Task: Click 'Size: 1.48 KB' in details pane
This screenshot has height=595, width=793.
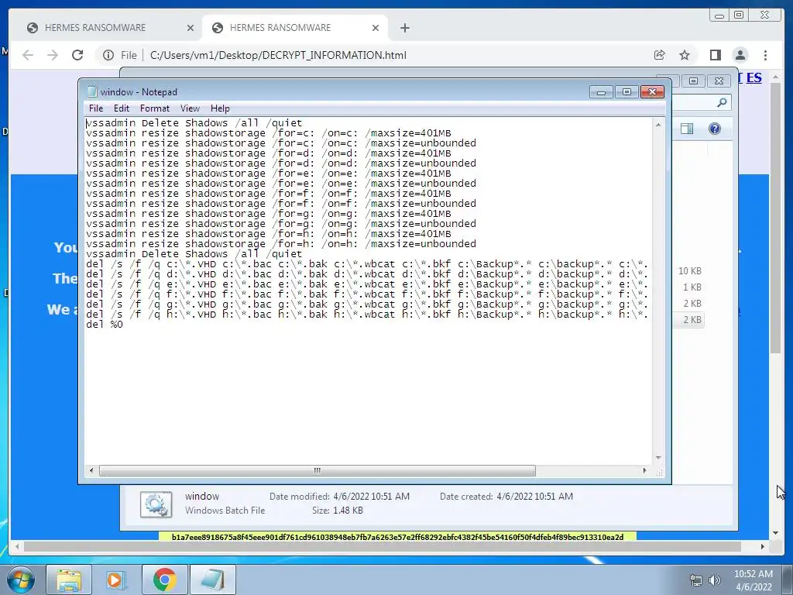Action: click(338, 511)
